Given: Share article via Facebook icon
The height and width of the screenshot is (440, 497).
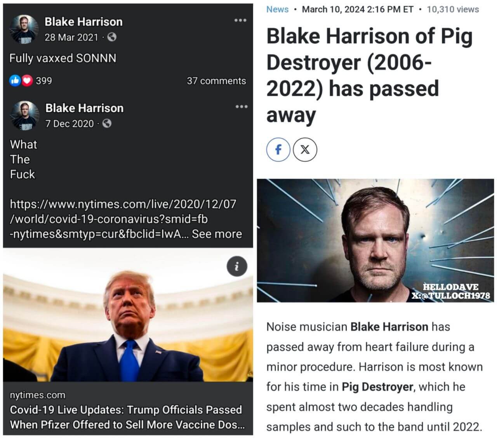Looking at the screenshot, I should 278,150.
